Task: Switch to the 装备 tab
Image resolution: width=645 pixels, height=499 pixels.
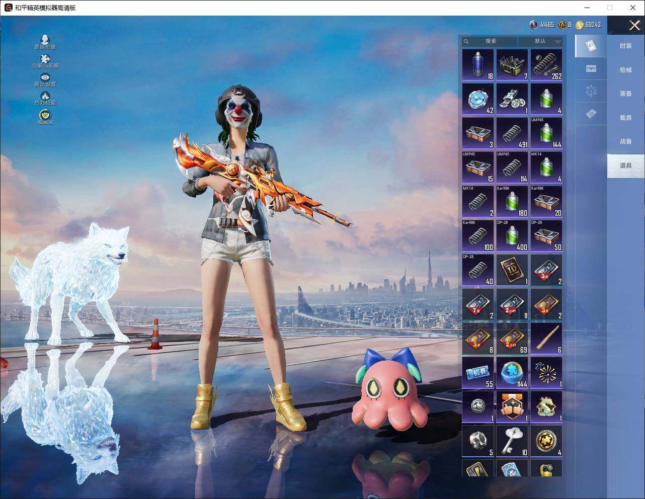Action: pyautogui.click(x=626, y=94)
